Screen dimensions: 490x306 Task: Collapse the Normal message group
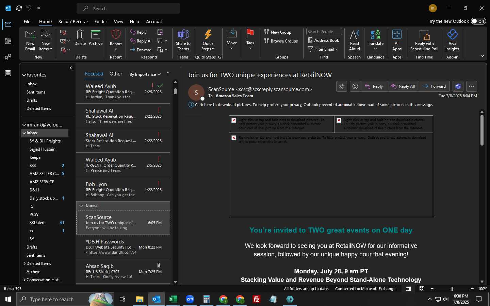81,206
